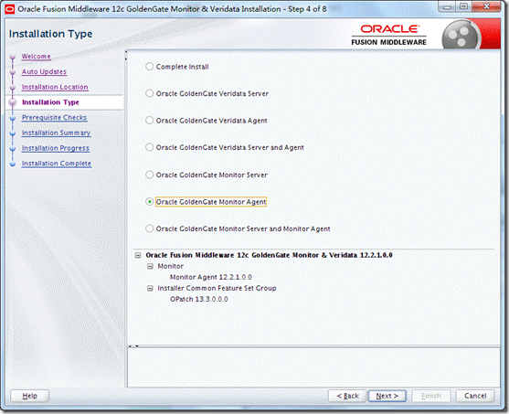Click the Oracle logo icon in title bar

[10, 9]
